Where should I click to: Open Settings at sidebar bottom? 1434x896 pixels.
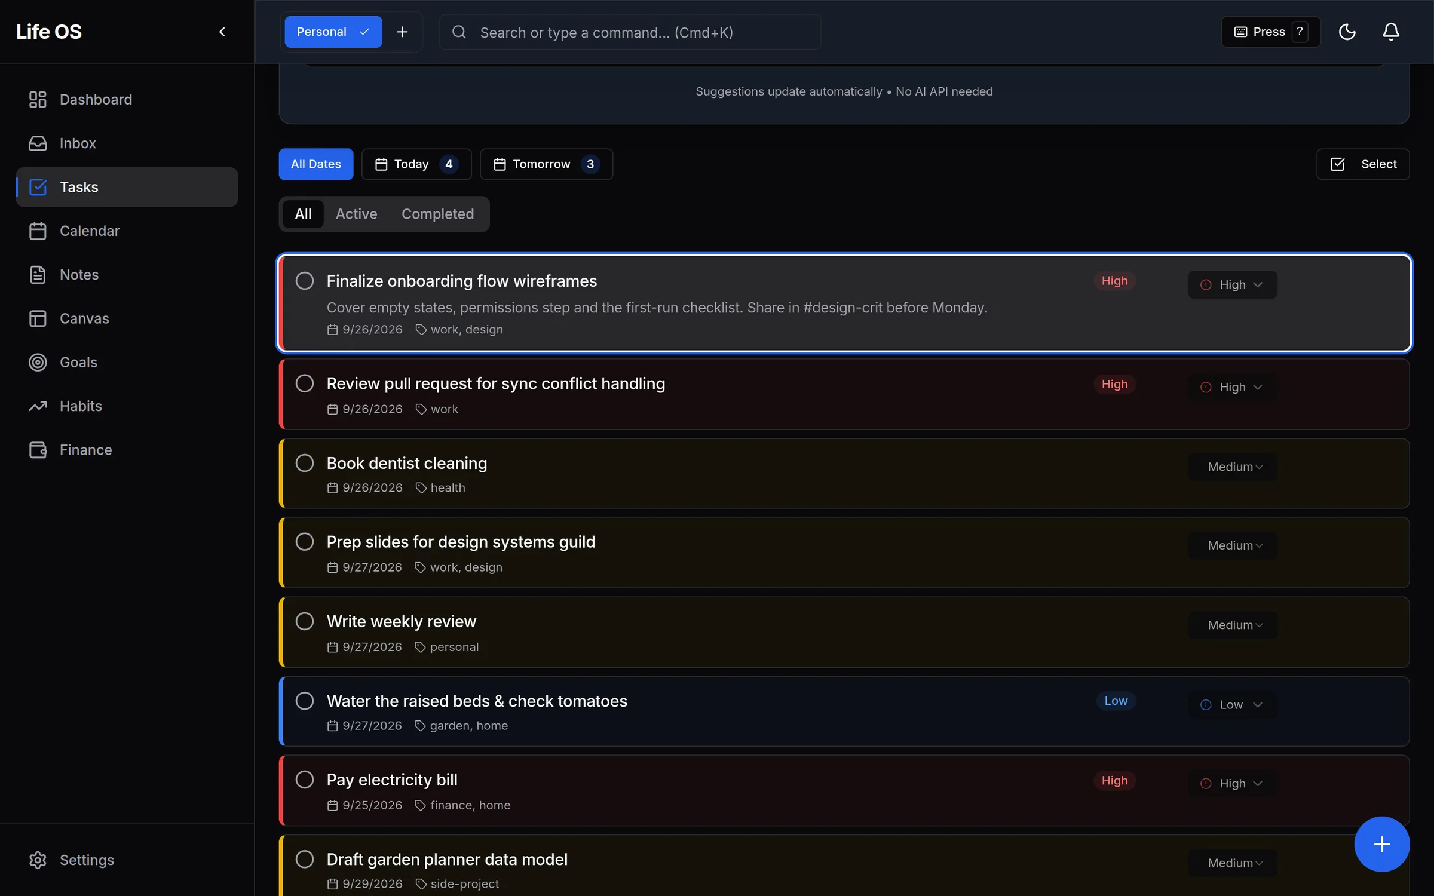pyautogui.click(x=127, y=860)
